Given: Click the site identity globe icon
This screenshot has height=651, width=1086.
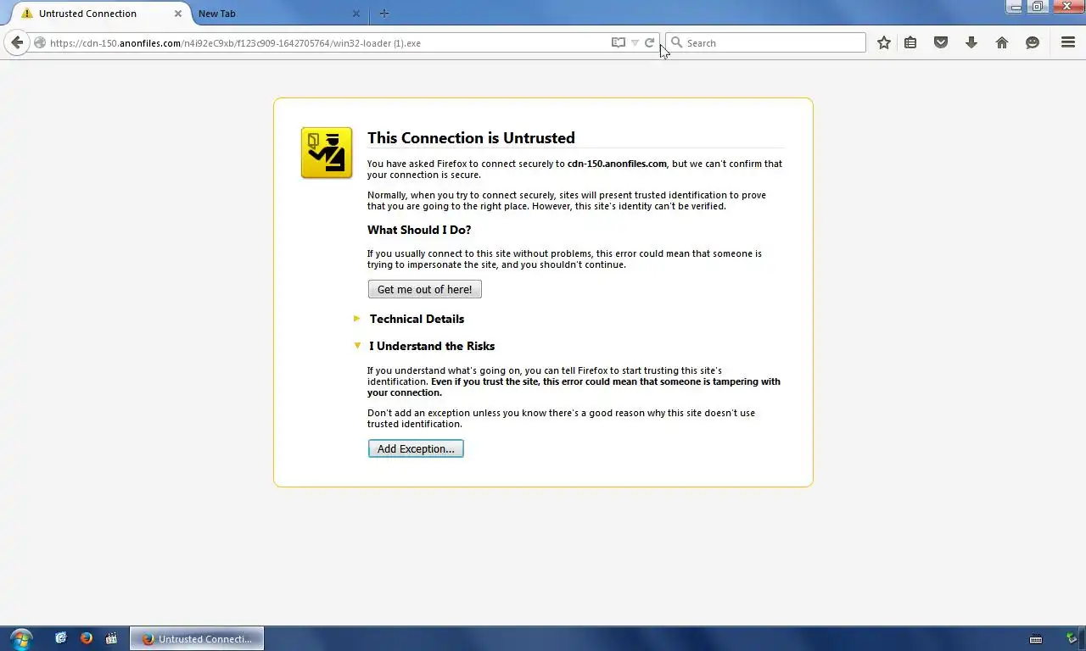Looking at the screenshot, I should point(40,42).
